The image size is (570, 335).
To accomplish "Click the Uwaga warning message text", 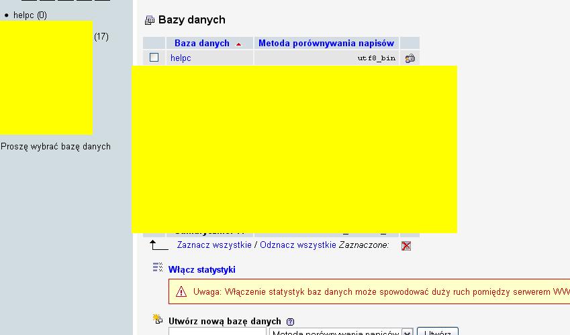I will 381,292.
